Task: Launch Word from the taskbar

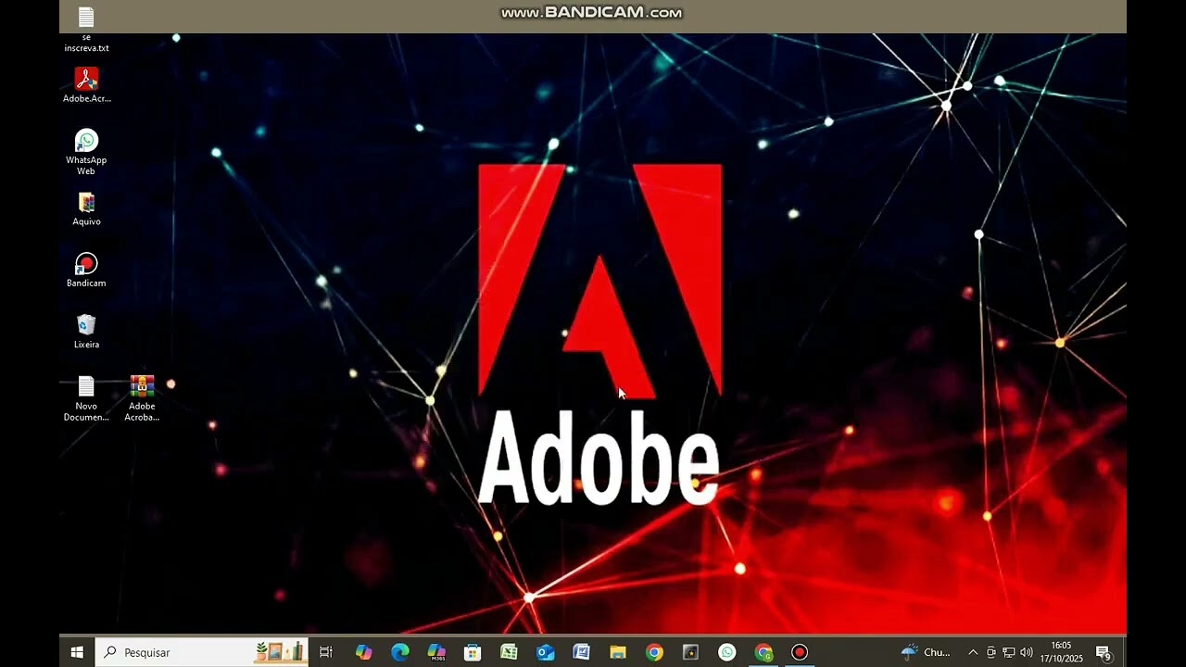Action: (582, 652)
